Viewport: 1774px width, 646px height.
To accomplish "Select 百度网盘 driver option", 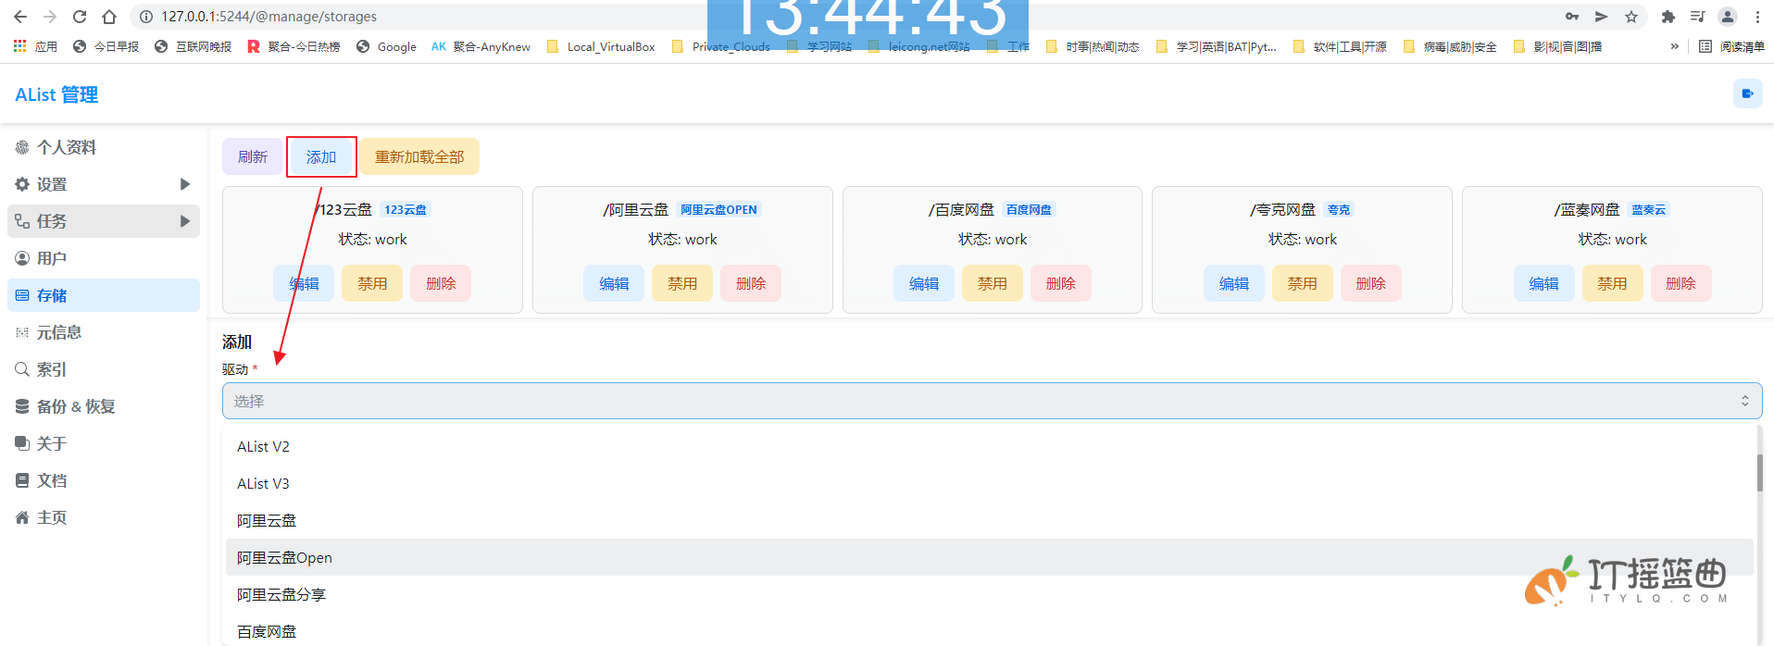I will click(990, 631).
